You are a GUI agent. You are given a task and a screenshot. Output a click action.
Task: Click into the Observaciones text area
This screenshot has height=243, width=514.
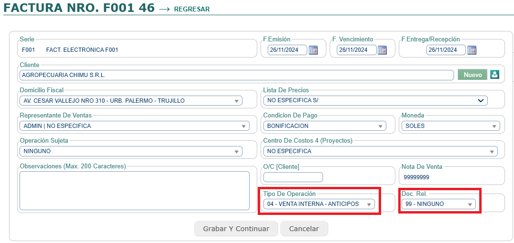point(134,190)
